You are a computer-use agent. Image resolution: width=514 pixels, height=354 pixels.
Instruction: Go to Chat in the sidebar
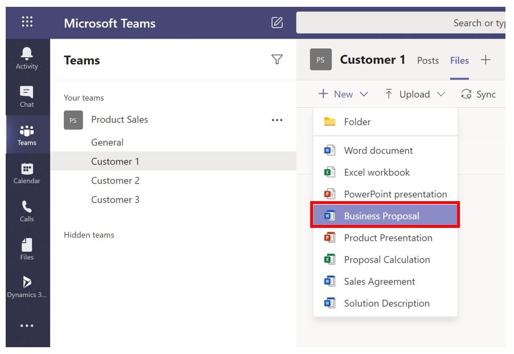pyautogui.click(x=27, y=96)
